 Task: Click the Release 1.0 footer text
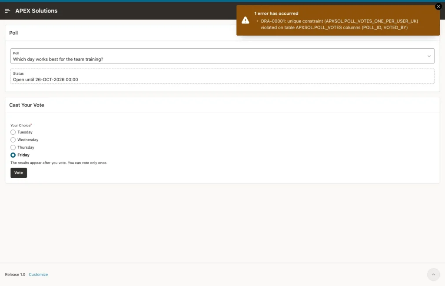click(x=15, y=274)
